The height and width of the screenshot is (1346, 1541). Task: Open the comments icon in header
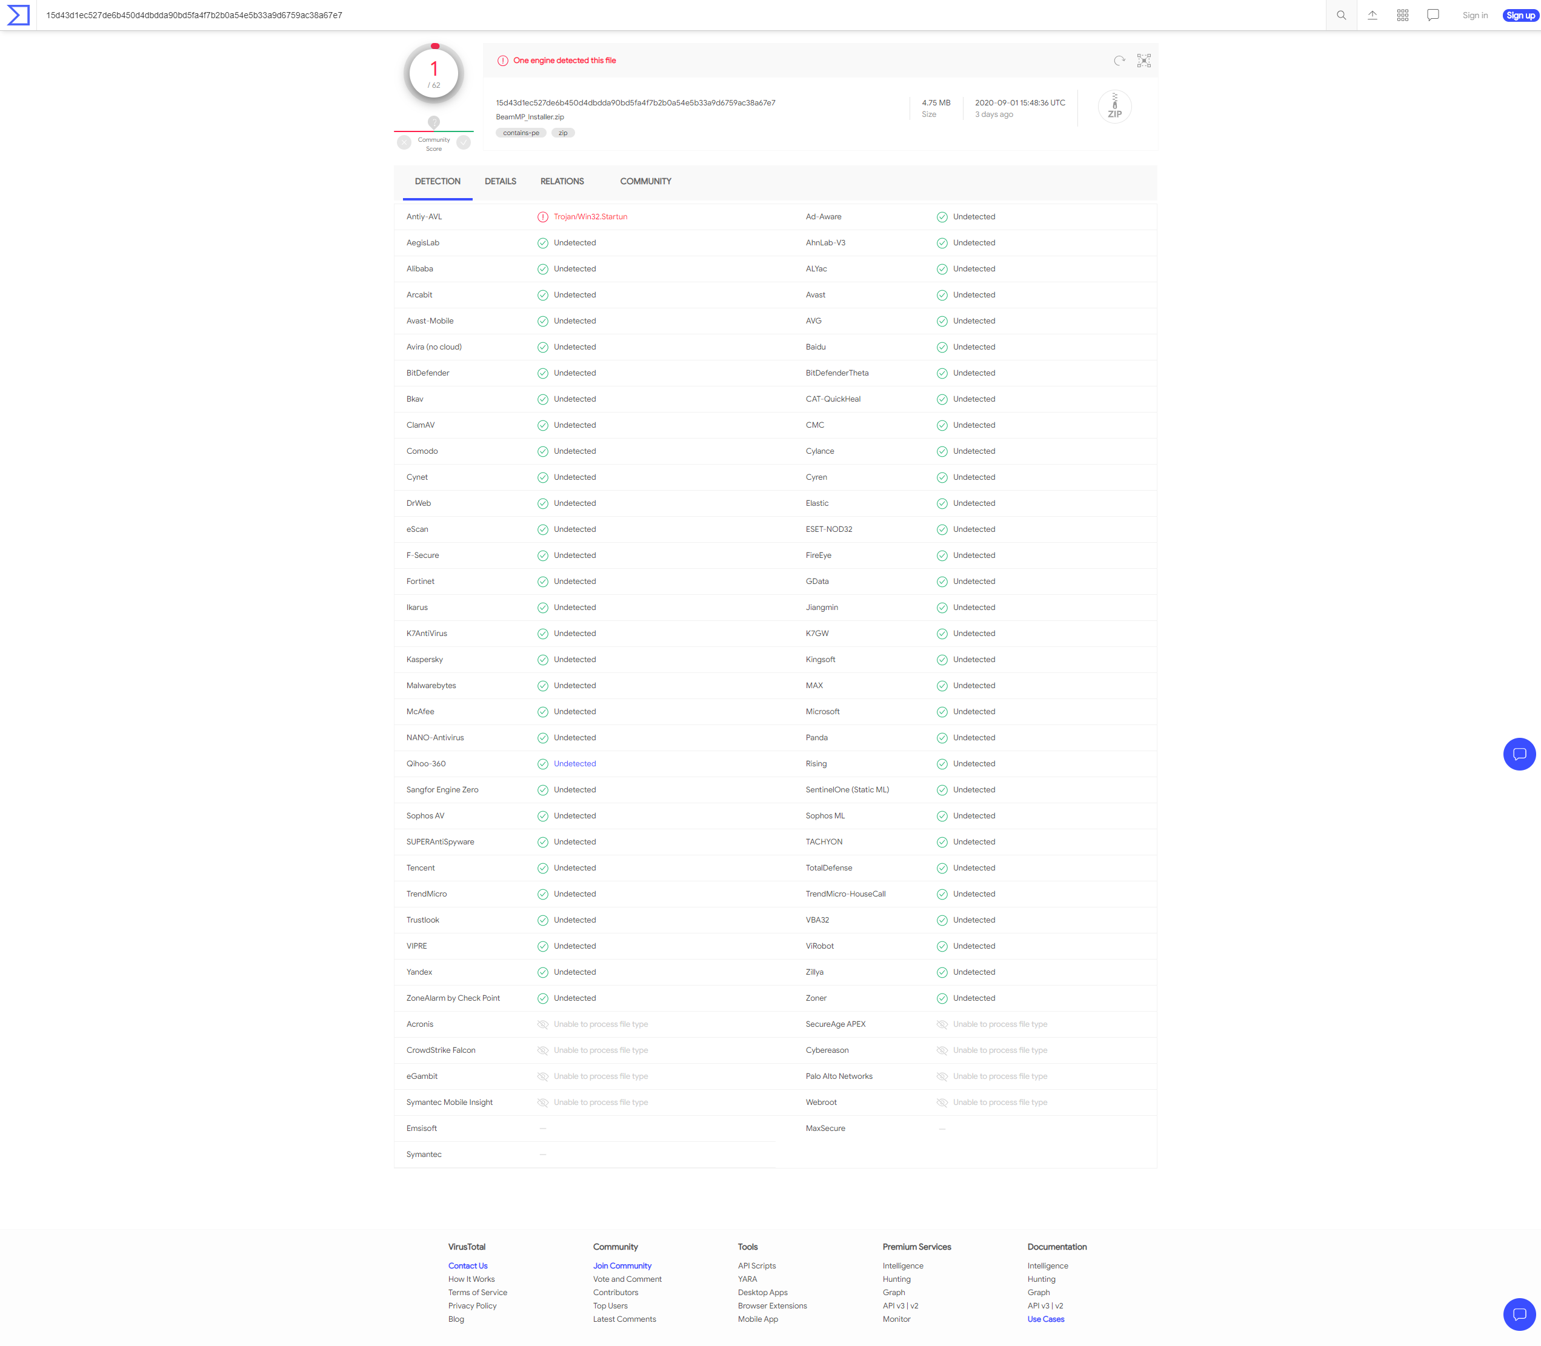click(x=1433, y=15)
